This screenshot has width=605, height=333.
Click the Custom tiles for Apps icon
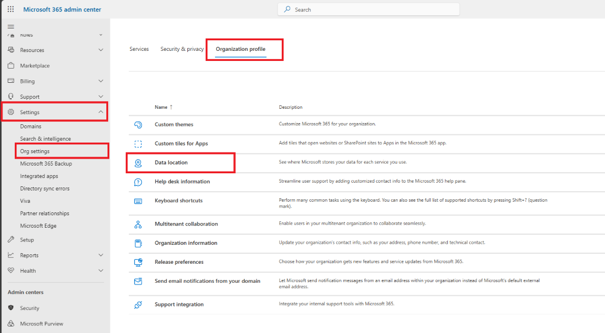(x=138, y=144)
